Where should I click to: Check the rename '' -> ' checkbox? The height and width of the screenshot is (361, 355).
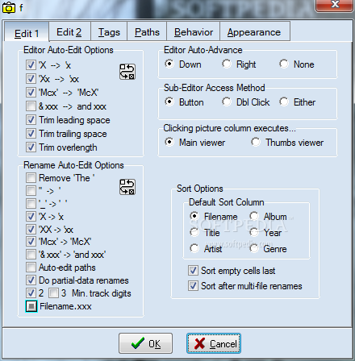coord(31,191)
